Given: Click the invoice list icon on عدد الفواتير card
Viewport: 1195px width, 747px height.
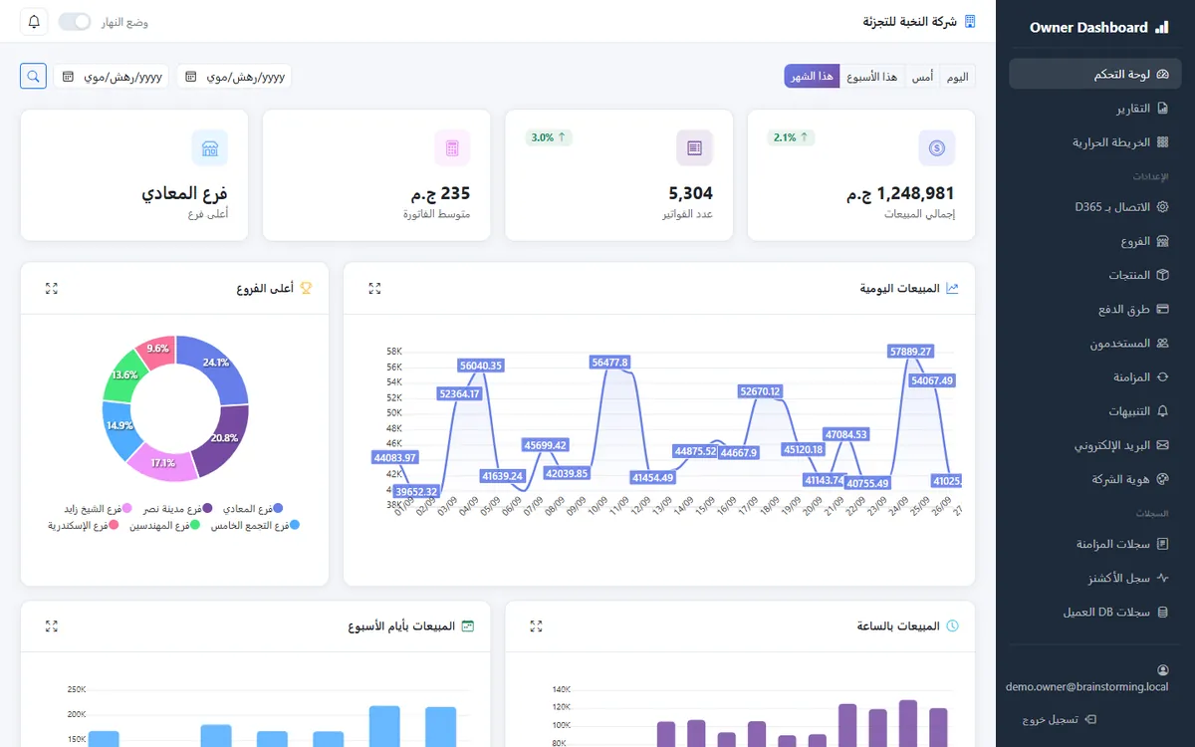Looking at the screenshot, I should point(694,147).
